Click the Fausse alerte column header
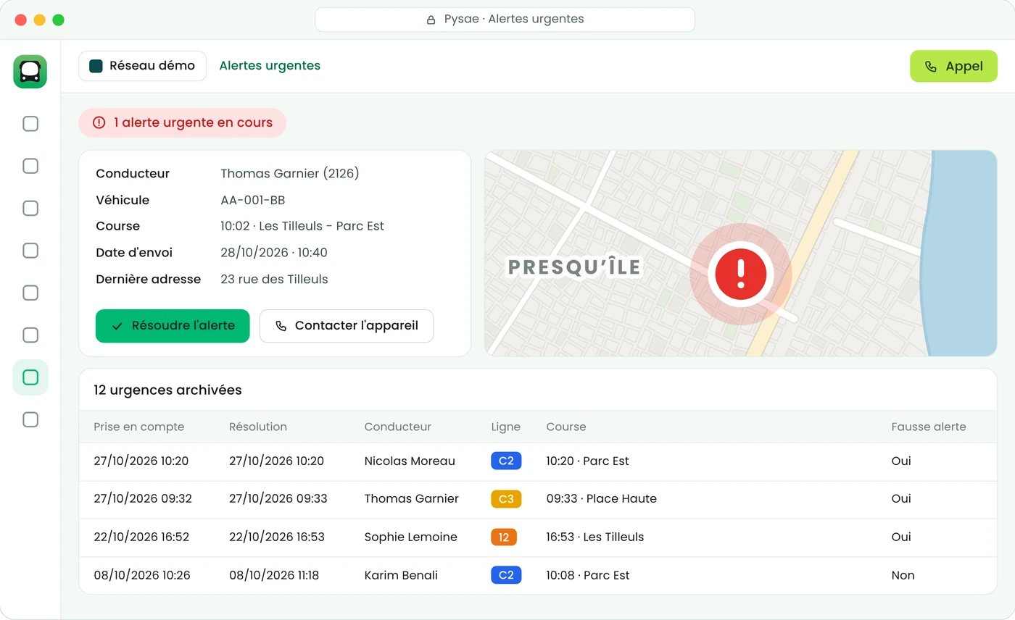 click(929, 427)
